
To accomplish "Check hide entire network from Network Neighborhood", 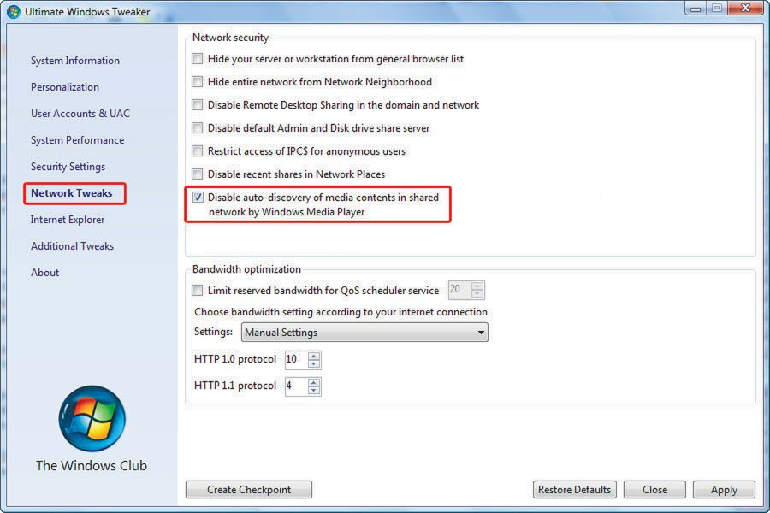I will 197,82.
